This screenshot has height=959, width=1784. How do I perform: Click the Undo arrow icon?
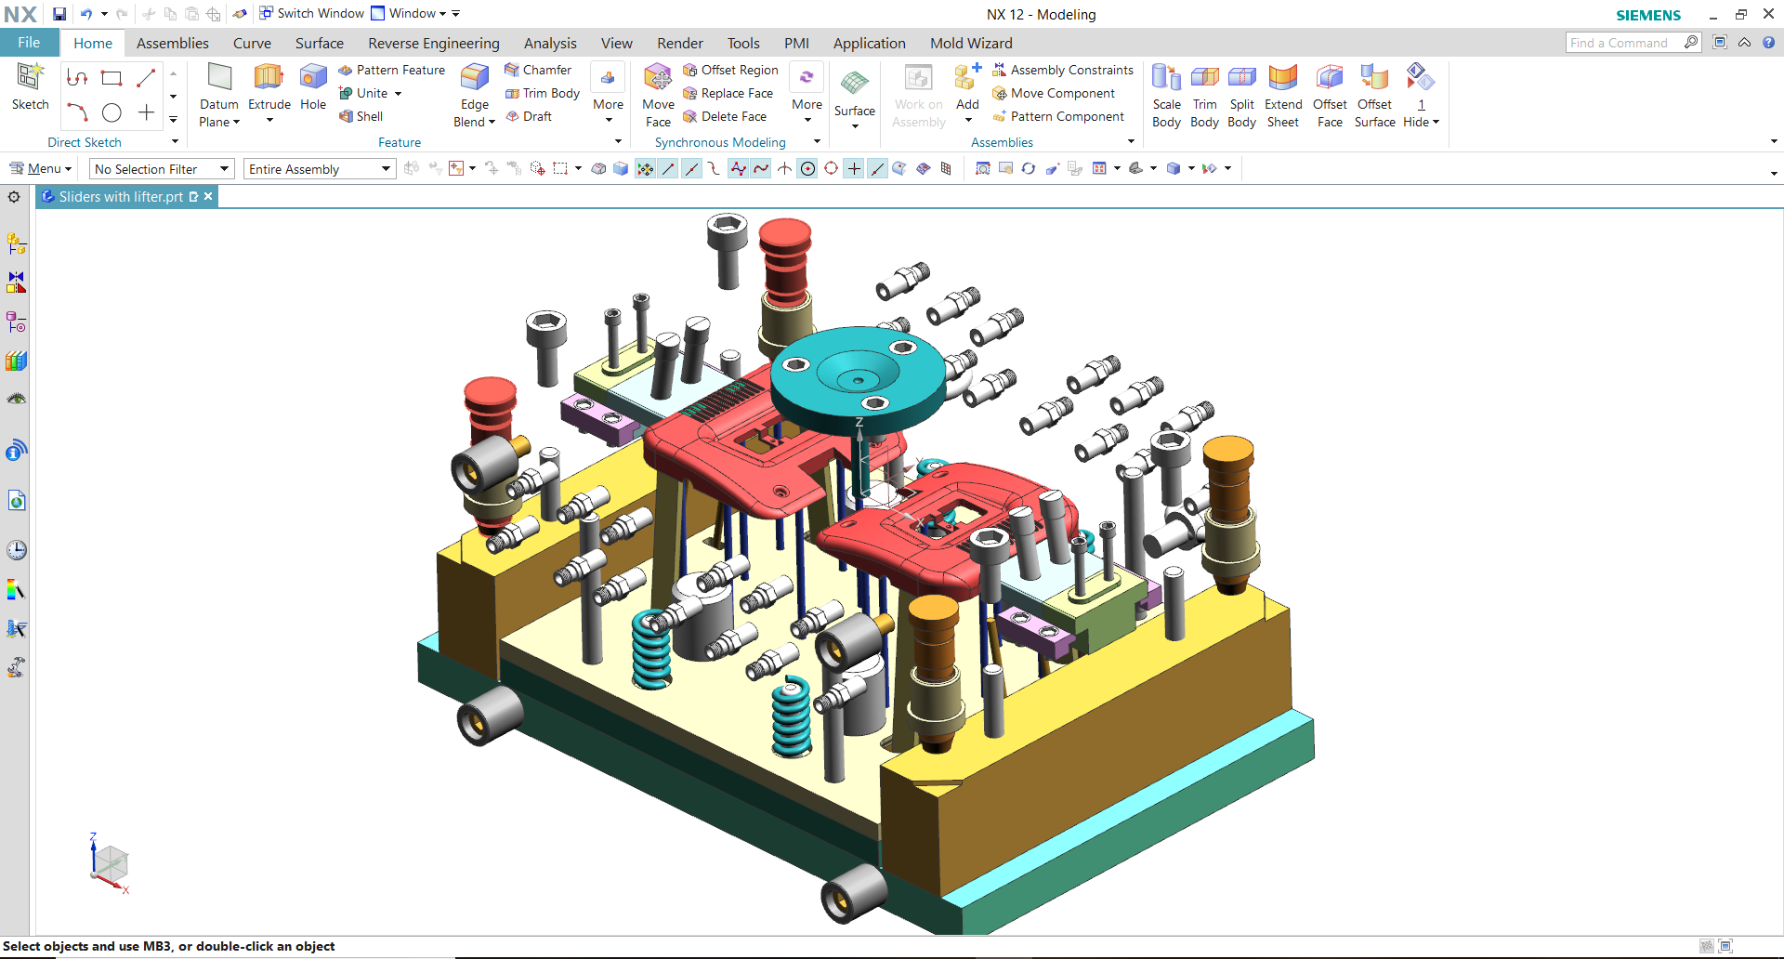click(x=86, y=14)
